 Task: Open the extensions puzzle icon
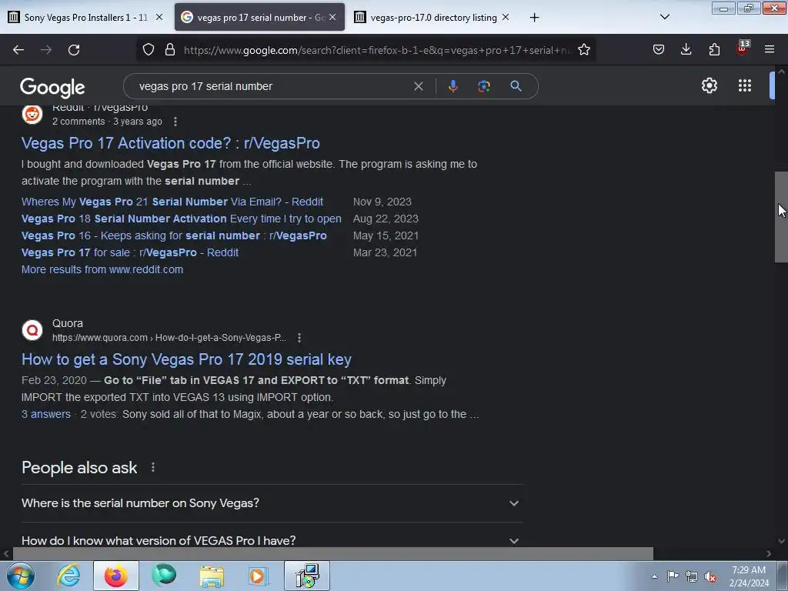714,50
